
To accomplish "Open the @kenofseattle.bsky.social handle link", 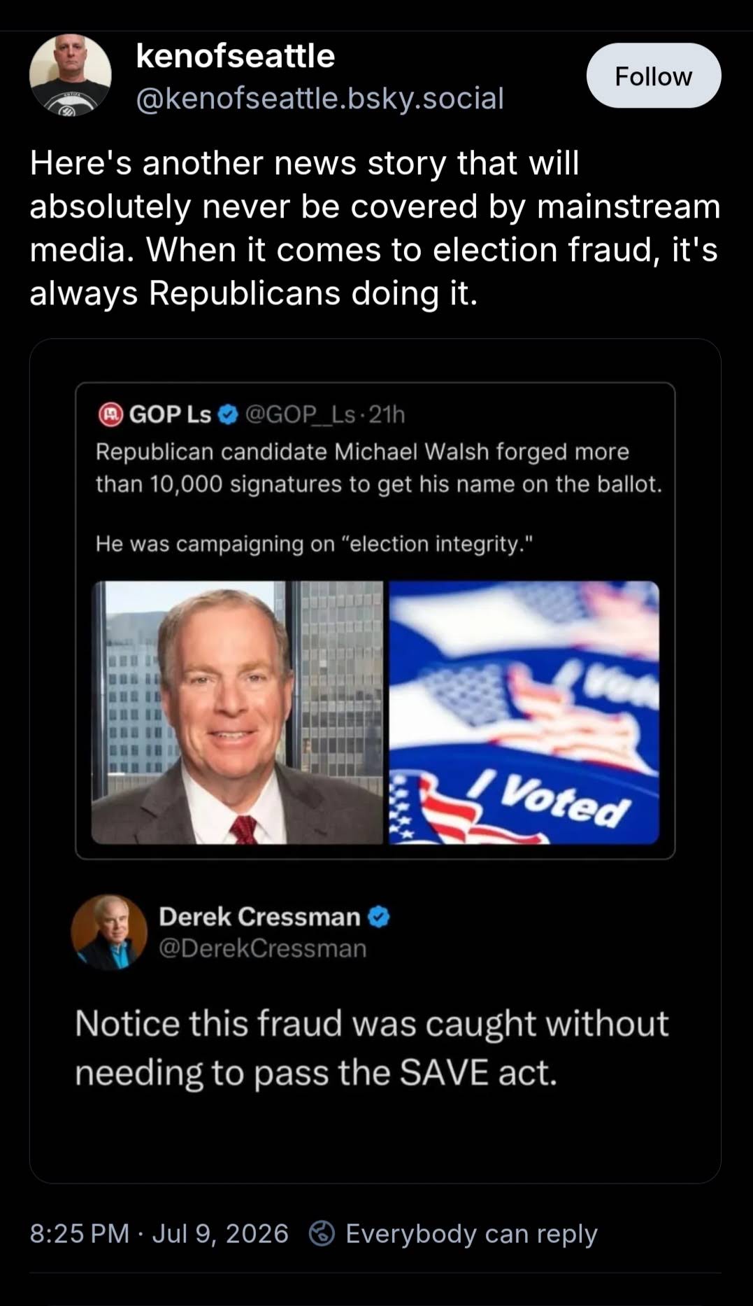I will pos(320,99).
